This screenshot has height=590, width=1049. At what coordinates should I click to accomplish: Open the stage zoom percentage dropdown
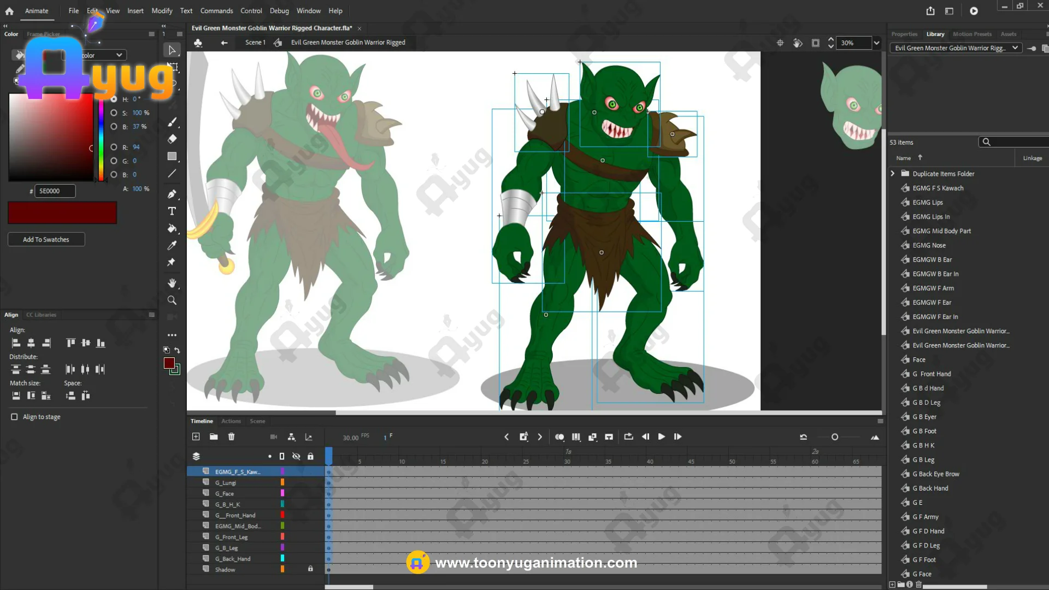(876, 43)
